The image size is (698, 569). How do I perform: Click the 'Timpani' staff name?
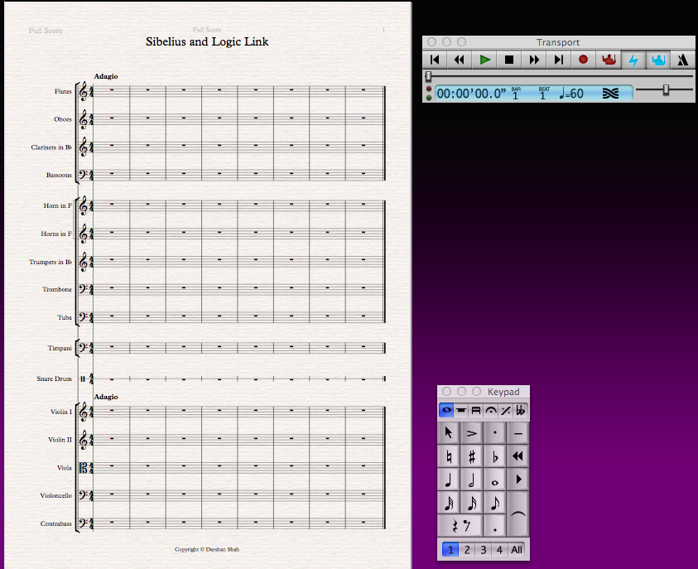(x=60, y=348)
